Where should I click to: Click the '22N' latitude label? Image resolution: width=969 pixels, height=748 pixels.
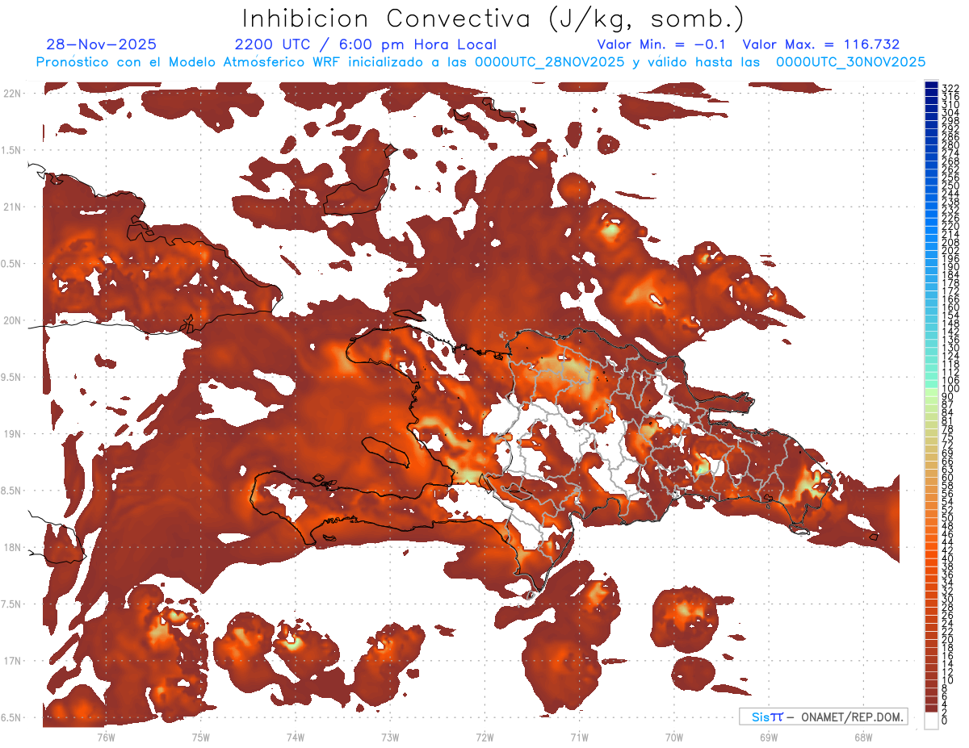pos(12,94)
